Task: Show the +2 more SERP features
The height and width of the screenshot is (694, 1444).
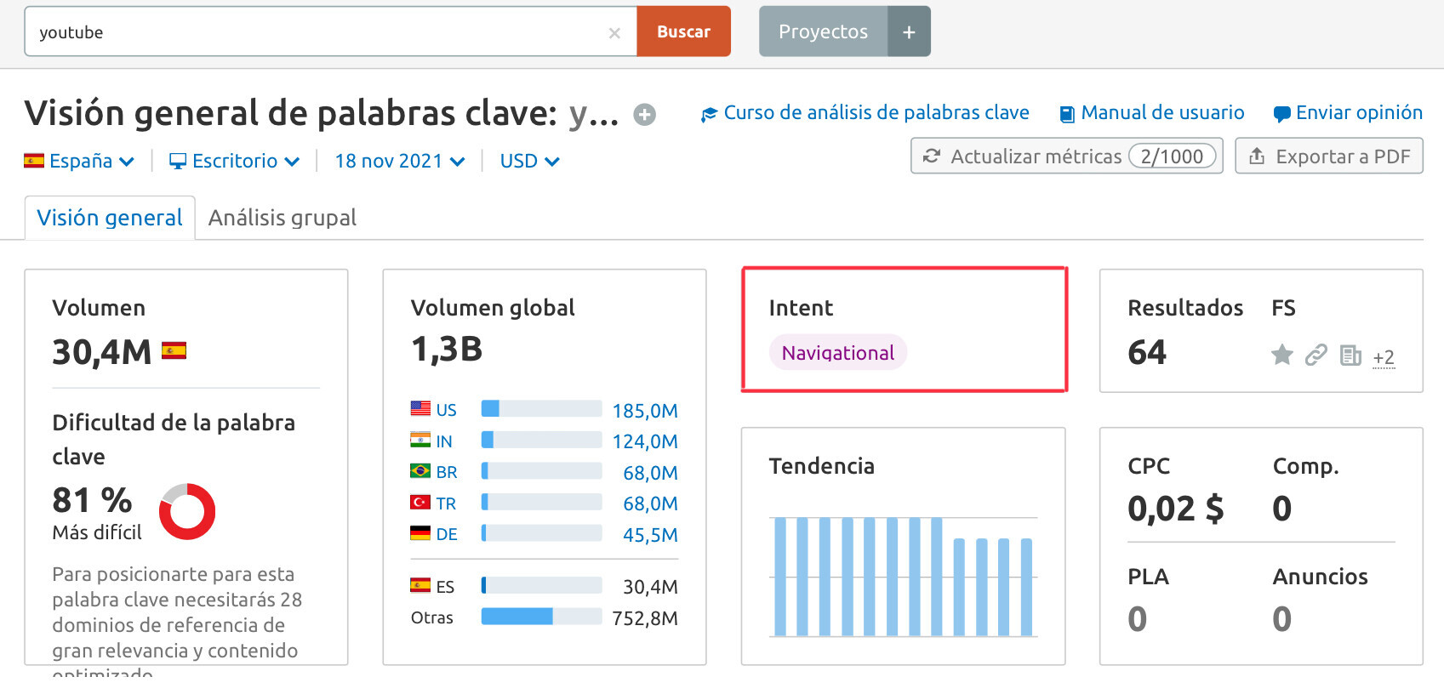Action: click(1384, 358)
